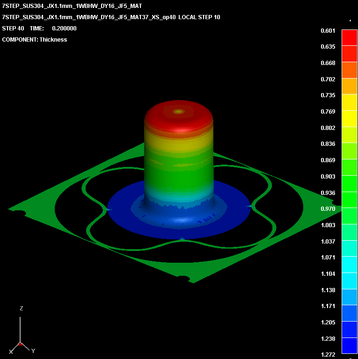
Task: Click legend value 1.171
Action: (328, 306)
